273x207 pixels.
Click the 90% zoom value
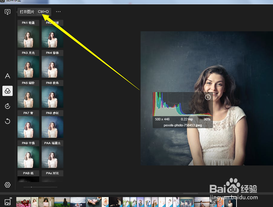(207, 119)
